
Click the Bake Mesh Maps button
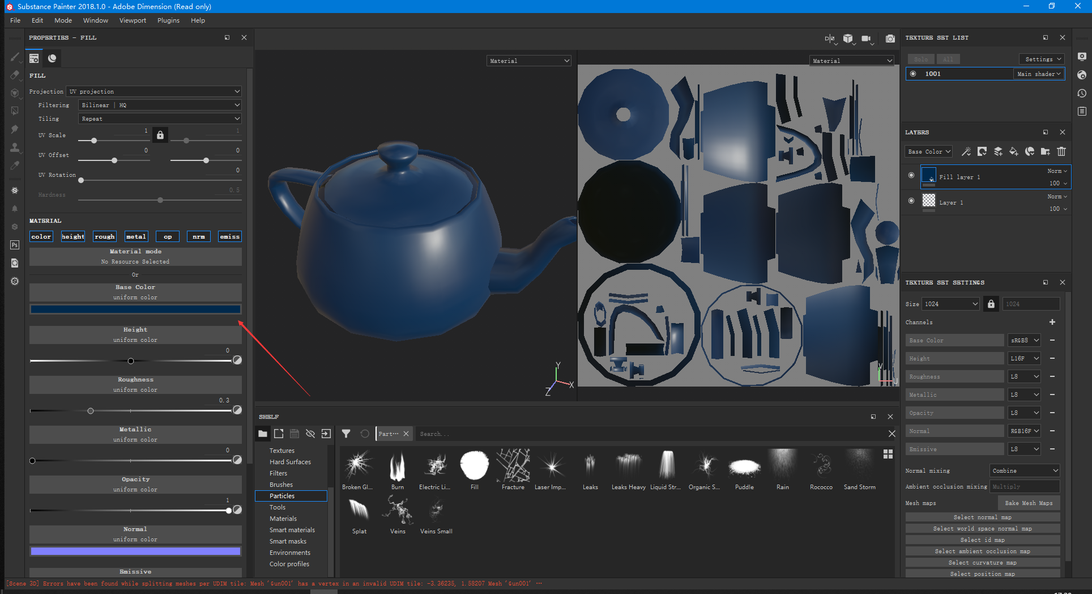1029,503
